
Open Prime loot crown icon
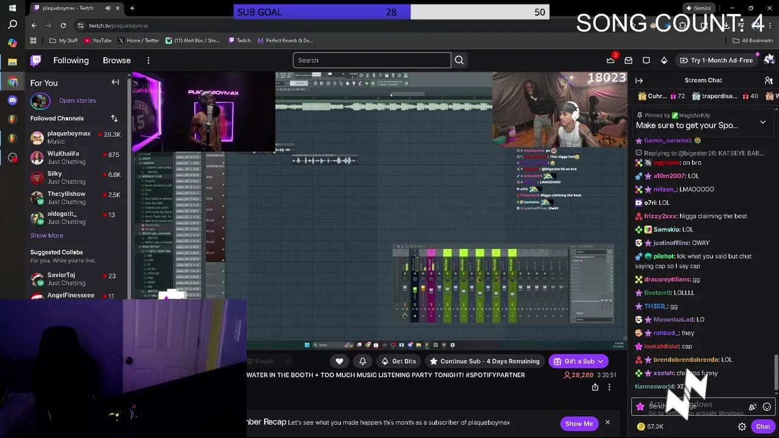click(x=610, y=60)
